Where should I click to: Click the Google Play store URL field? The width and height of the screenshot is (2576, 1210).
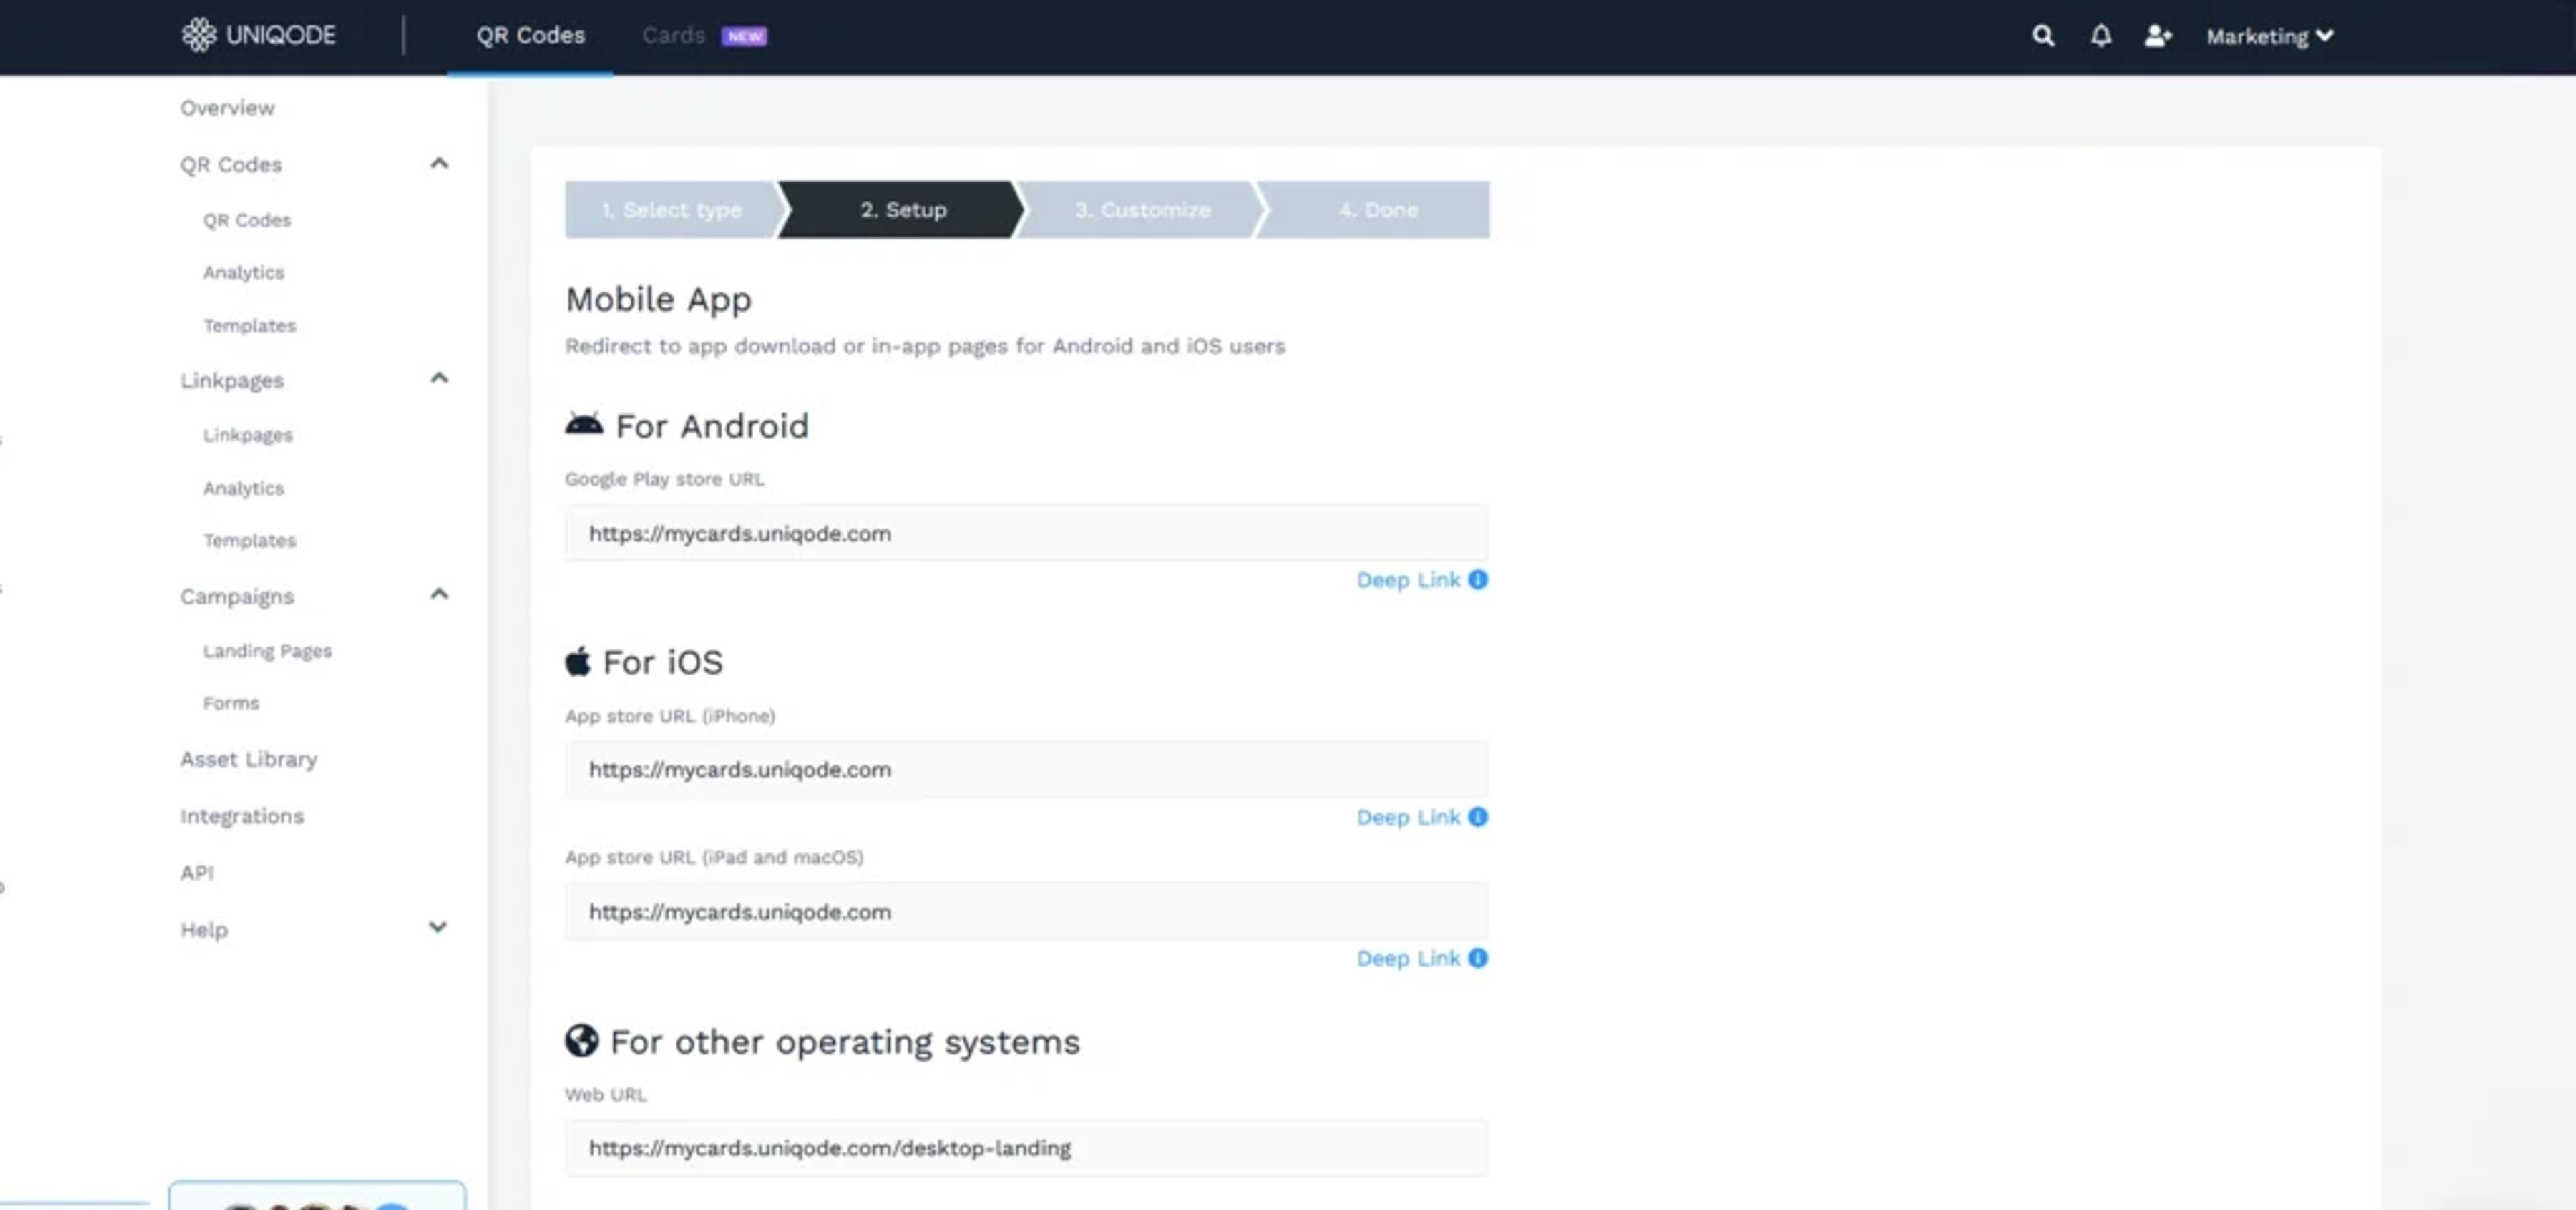[1025, 533]
